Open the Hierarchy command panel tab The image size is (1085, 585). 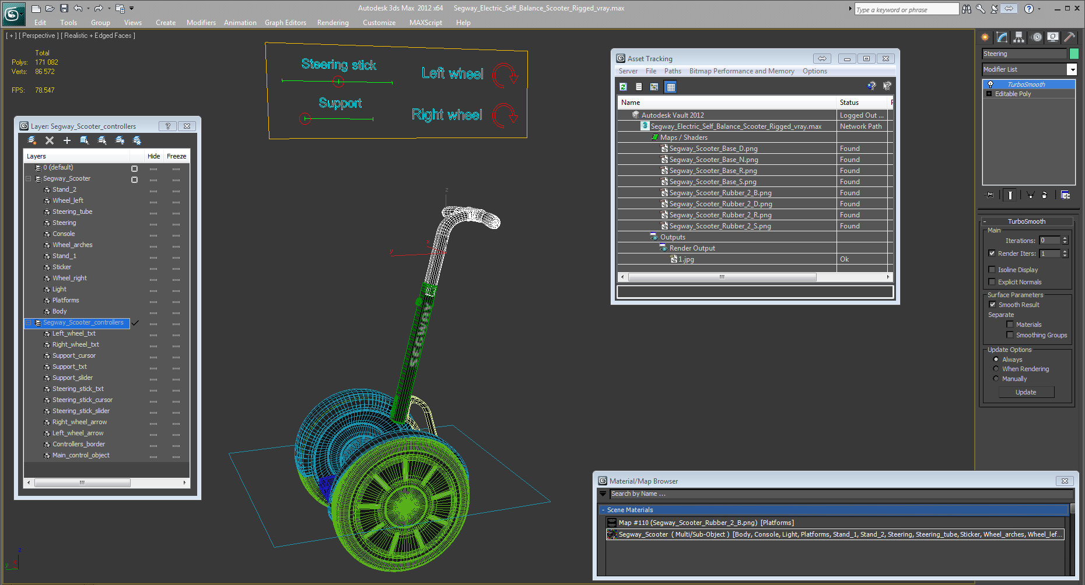[1019, 37]
